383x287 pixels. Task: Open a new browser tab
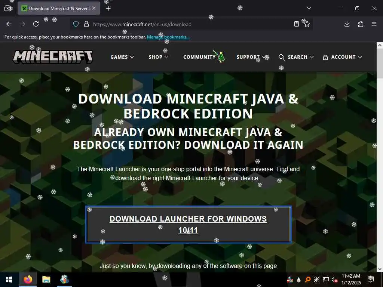tap(108, 9)
